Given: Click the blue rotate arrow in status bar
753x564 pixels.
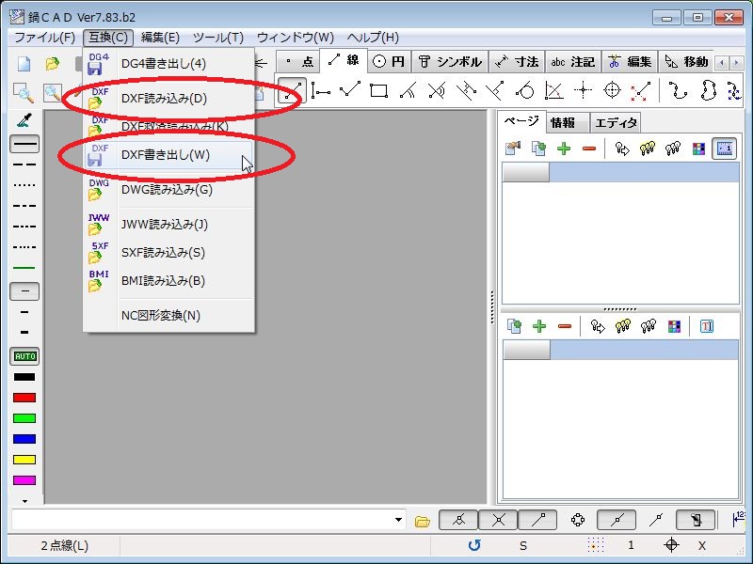Looking at the screenshot, I should pyautogui.click(x=474, y=545).
